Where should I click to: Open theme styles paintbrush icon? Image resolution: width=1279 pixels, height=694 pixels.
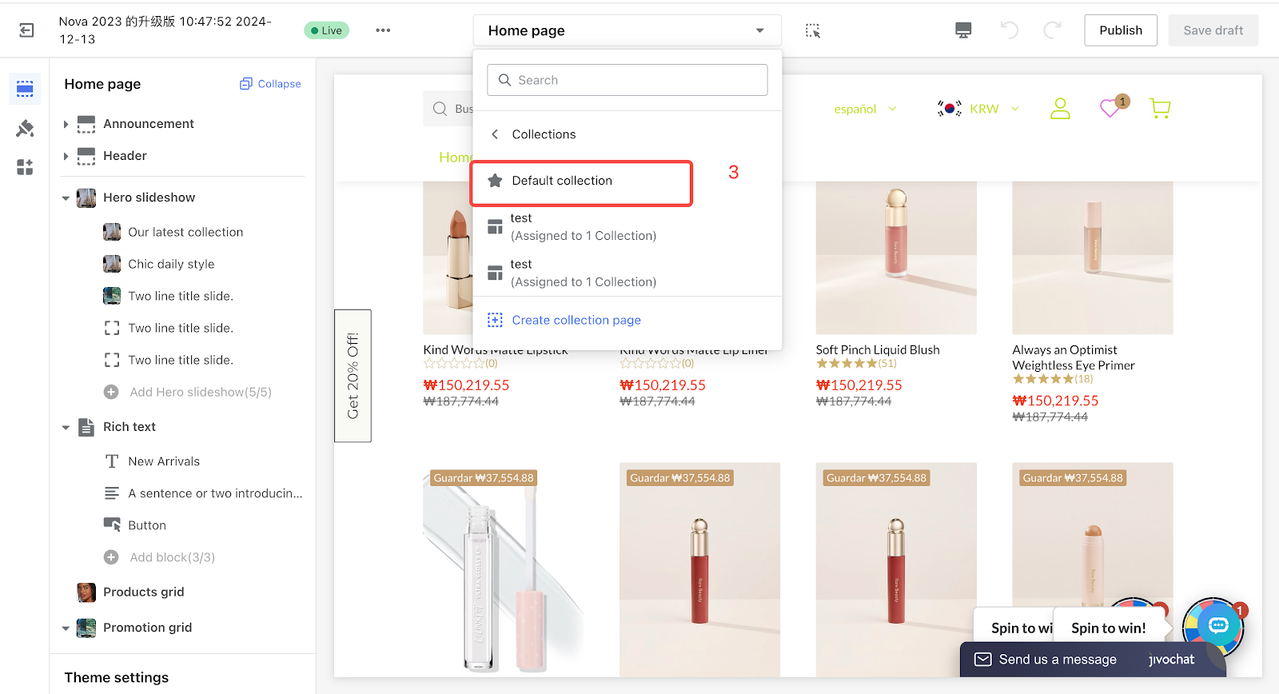pyautogui.click(x=25, y=128)
